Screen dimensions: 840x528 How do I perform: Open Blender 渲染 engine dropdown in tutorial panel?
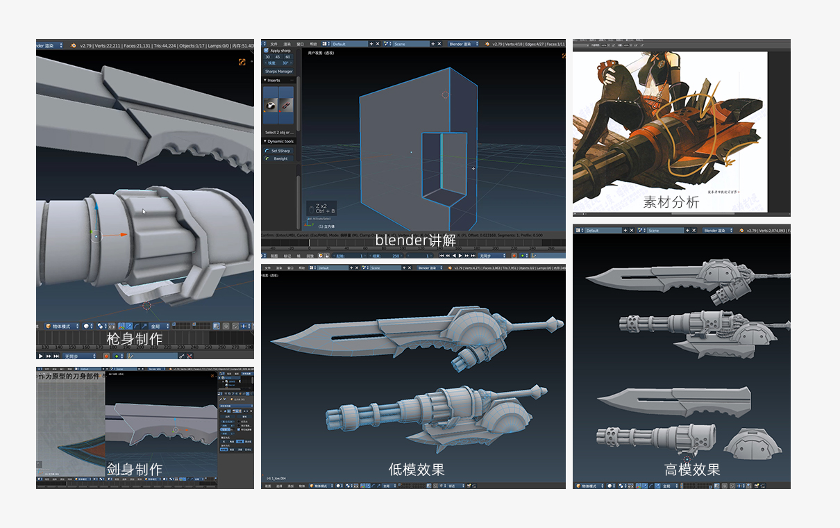(x=464, y=44)
